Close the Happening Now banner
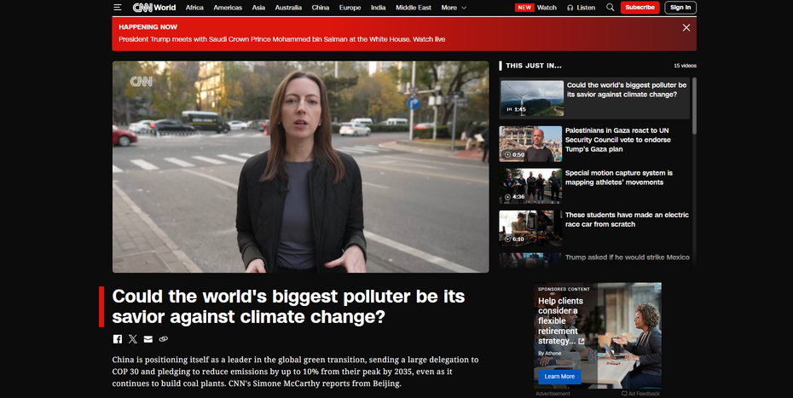This screenshot has width=793, height=398. pos(686,27)
